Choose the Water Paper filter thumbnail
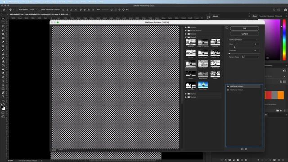The width and height of the screenshot is (288, 162). pyautogui.click(x=203, y=86)
